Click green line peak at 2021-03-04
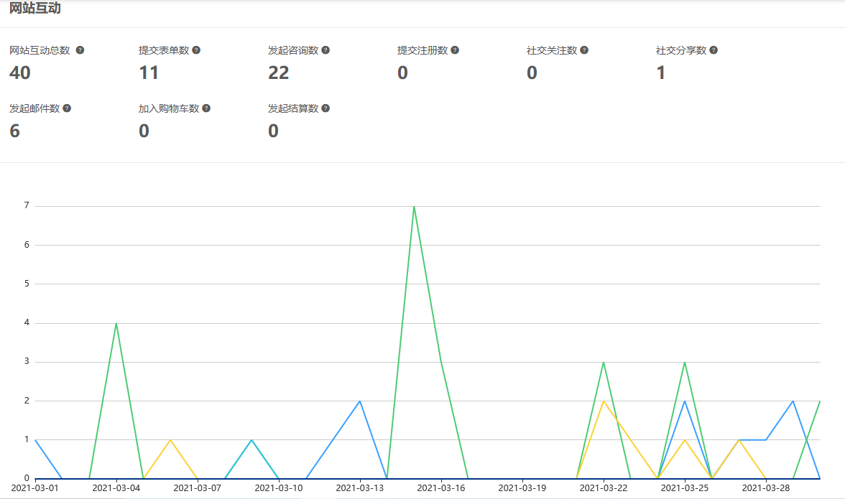 116,323
